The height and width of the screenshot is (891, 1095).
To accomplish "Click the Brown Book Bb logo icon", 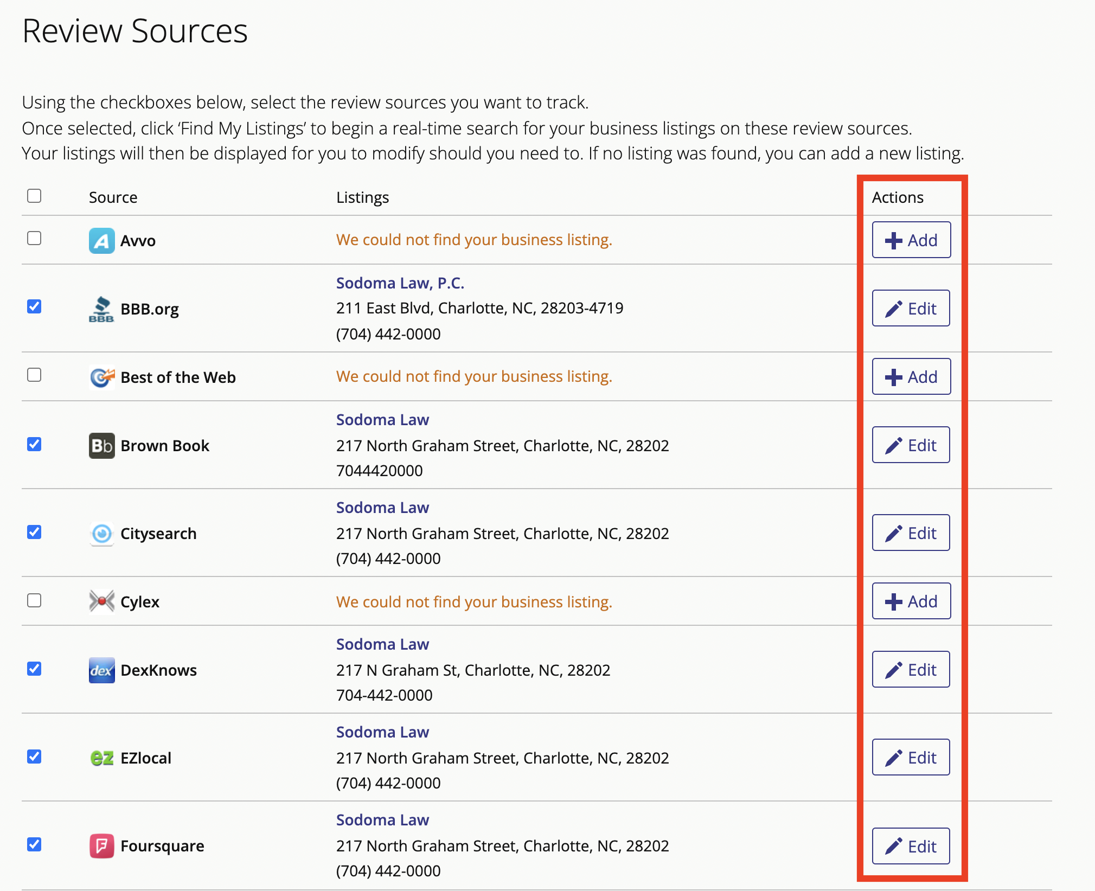I will click(101, 446).
